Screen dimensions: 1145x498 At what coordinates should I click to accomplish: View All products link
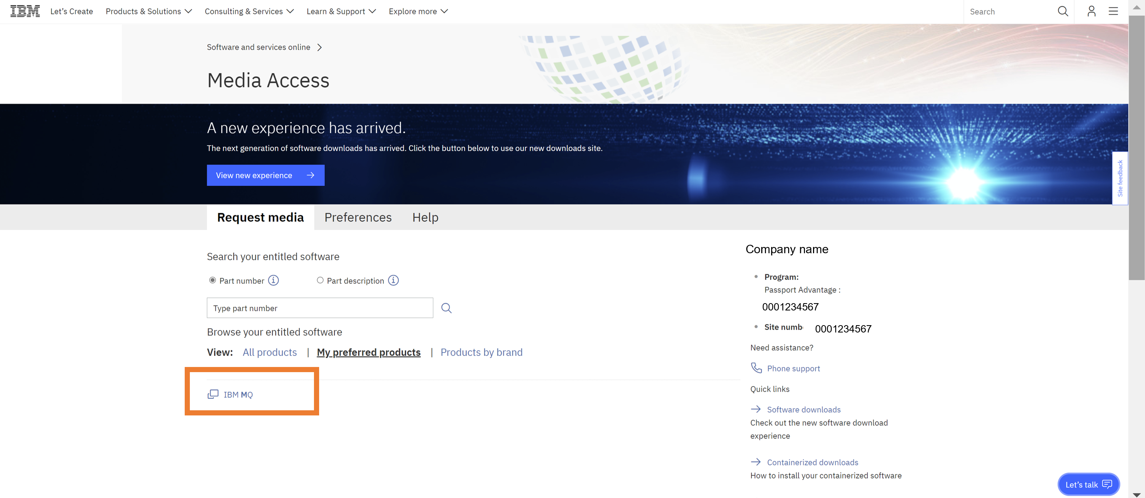(x=270, y=352)
